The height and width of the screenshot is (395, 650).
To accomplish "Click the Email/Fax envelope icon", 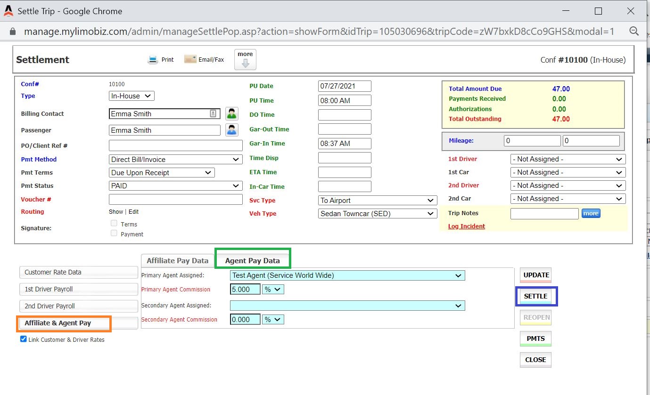I will pyautogui.click(x=190, y=59).
